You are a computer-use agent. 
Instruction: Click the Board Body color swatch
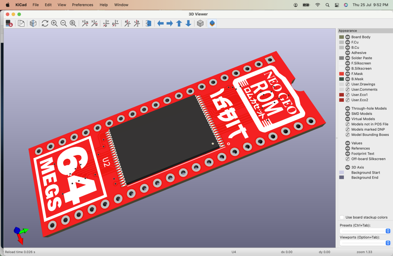tap(342, 37)
